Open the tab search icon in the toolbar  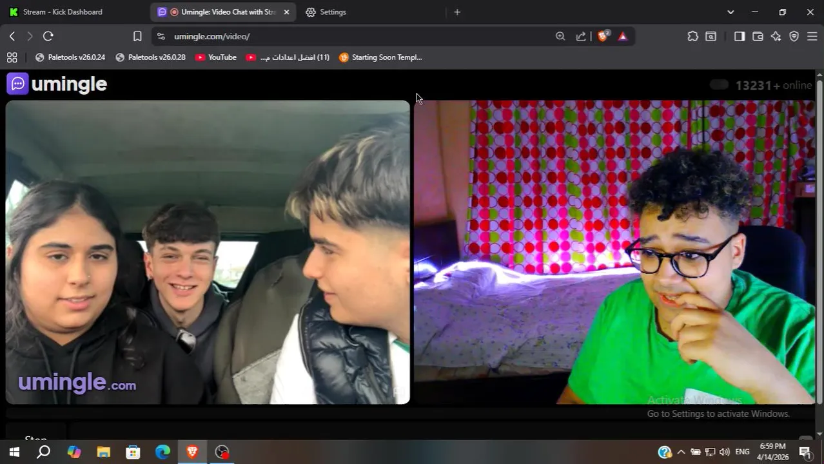coord(711,36)
